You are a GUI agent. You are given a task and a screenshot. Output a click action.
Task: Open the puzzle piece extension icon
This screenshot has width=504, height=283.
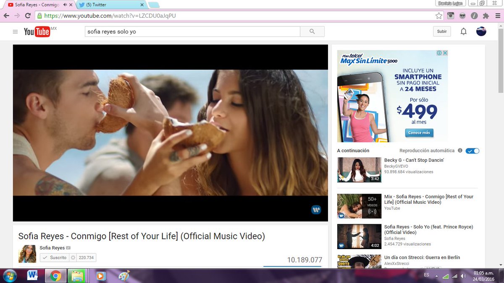486,16
